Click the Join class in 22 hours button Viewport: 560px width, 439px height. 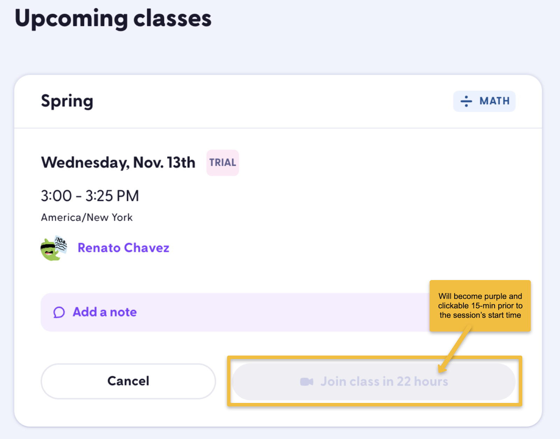(x=374, y=381)
